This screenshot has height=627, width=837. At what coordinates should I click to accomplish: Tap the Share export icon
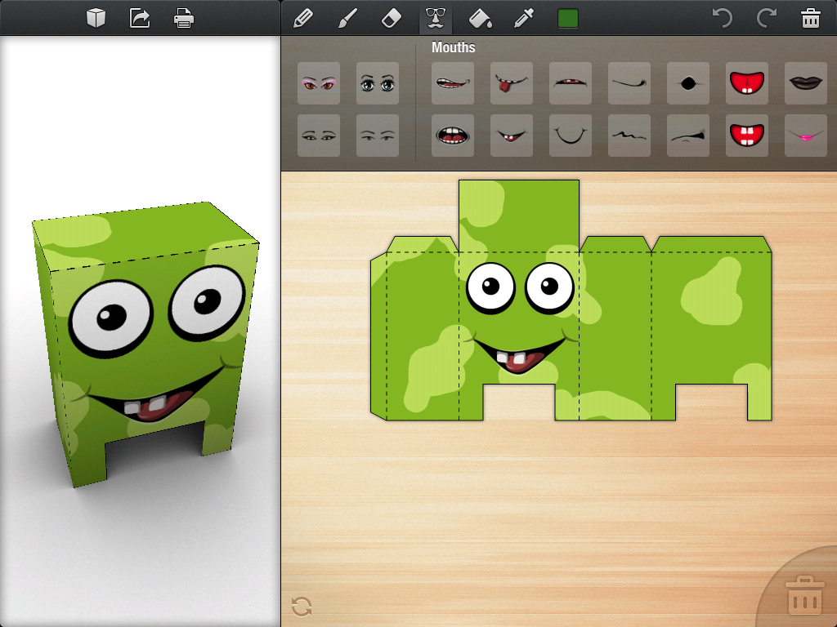[x=140, y=18]
